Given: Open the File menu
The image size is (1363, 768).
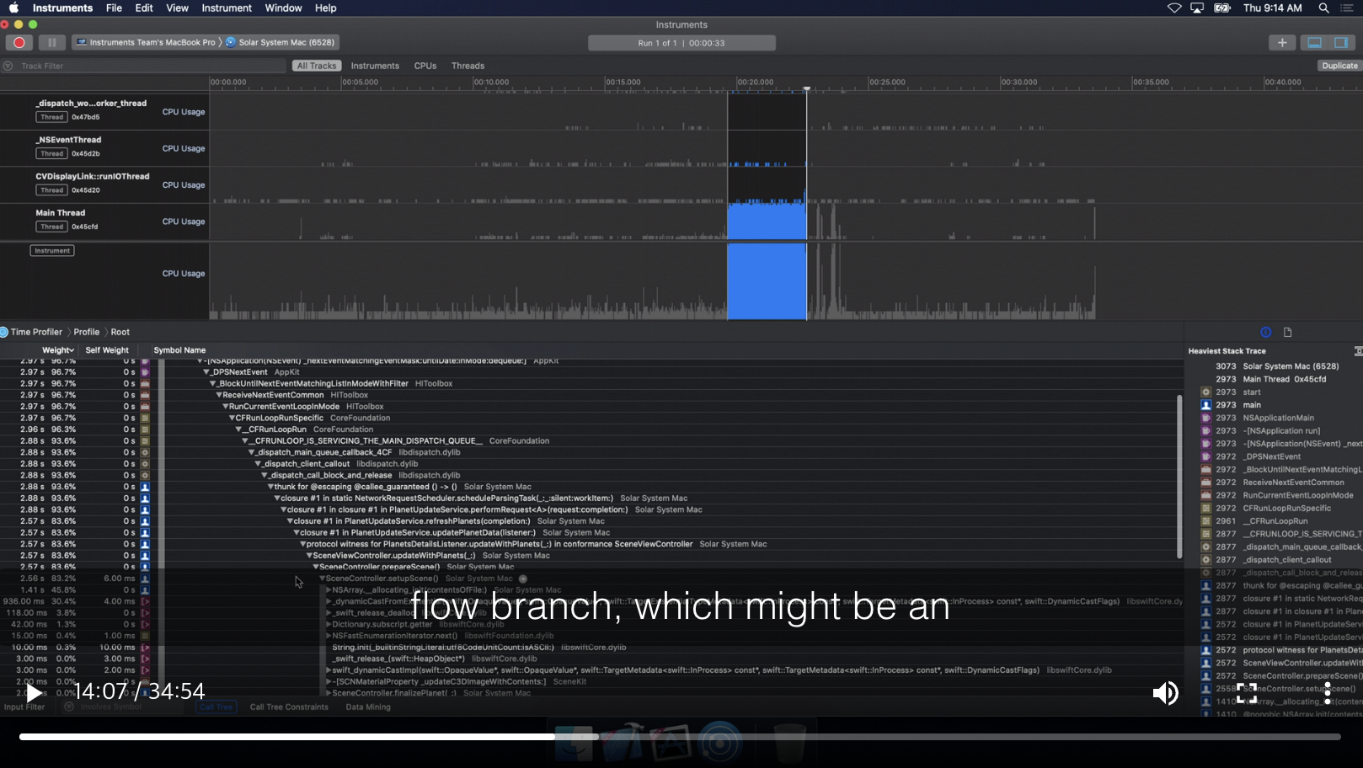Looking at the screenshot, I should tap(114, 8).
